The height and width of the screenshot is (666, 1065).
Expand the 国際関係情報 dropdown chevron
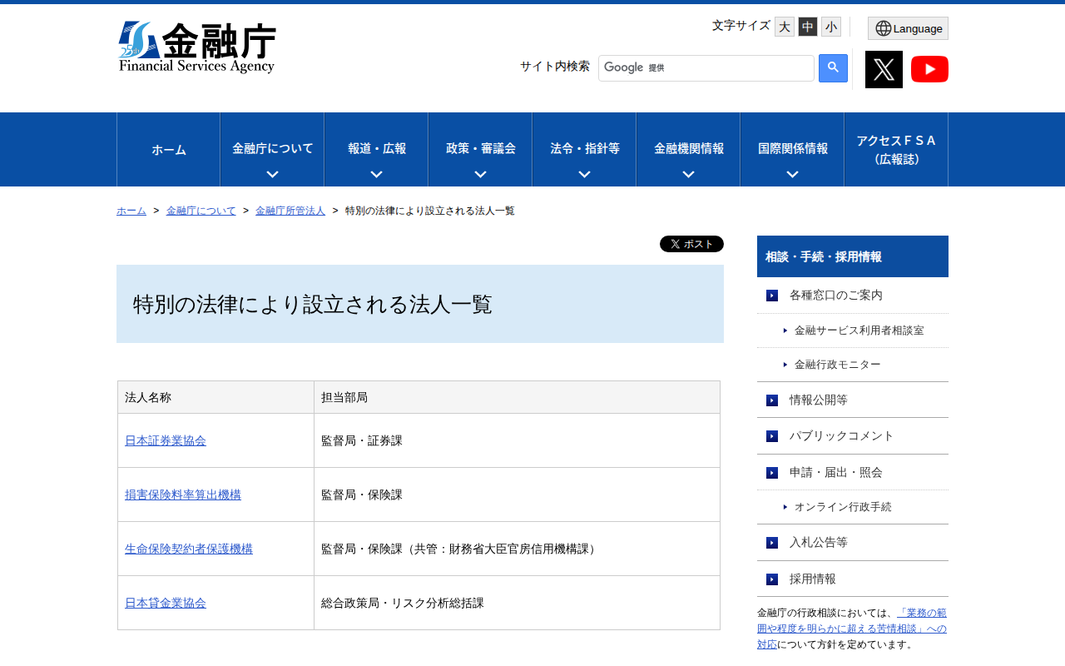(x=792, y=174)
